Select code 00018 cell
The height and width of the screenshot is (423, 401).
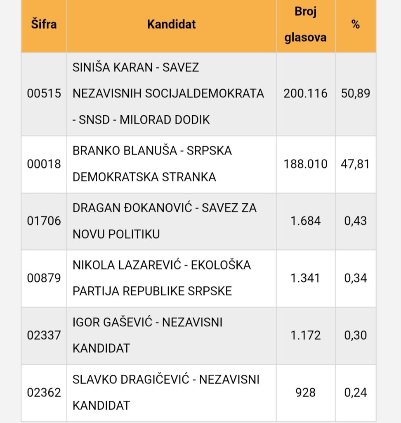(x=44, y=164)
